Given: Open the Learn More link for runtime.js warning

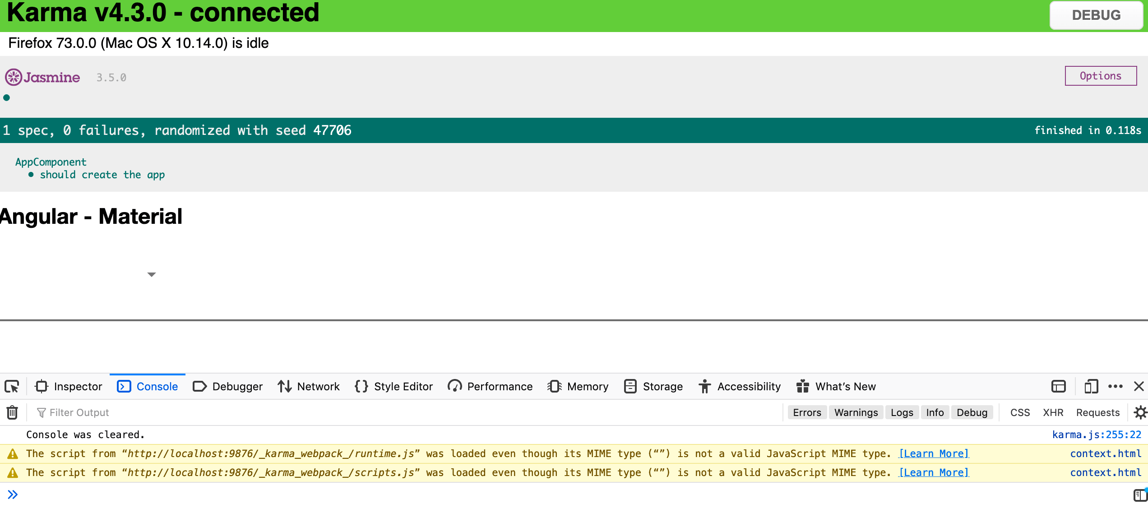Looking at the screenshot, I should pyautogui.click(x=934, y=453).
